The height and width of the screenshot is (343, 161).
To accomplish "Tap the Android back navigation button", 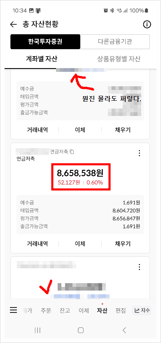I will point(124,330).
